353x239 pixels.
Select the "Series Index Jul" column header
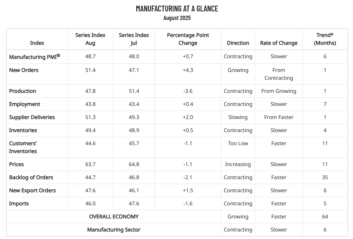point(134,39)
